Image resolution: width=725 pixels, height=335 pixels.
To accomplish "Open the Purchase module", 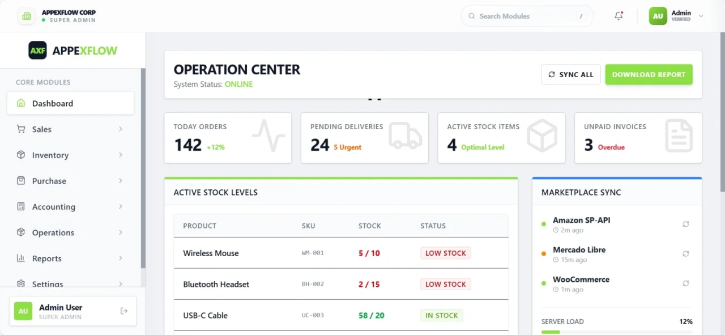I will click(x=71, y=181).
